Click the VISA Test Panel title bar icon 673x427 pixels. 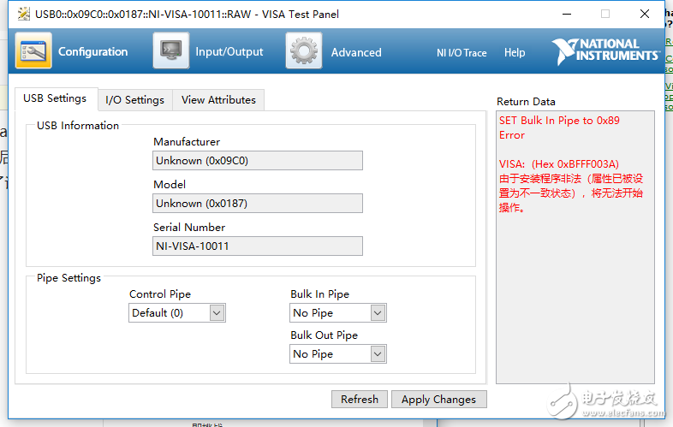pos(24,15)
